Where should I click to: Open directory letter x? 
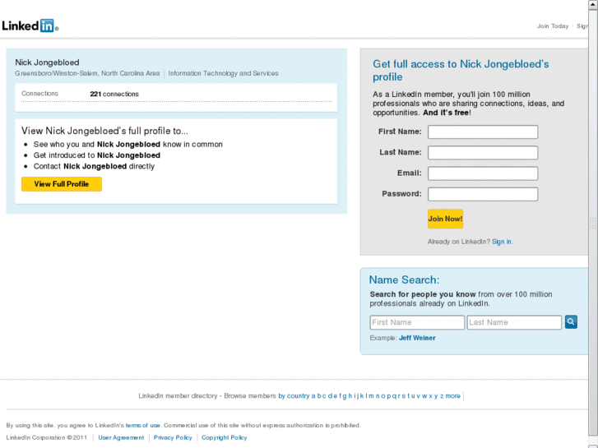[x=430, y=396]
